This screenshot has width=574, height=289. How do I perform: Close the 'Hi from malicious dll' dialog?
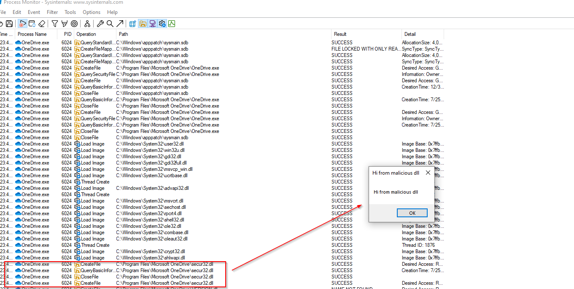click(428, 173)
